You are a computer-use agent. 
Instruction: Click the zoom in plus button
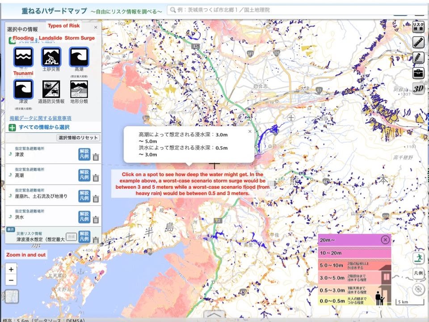coord(11,269)
